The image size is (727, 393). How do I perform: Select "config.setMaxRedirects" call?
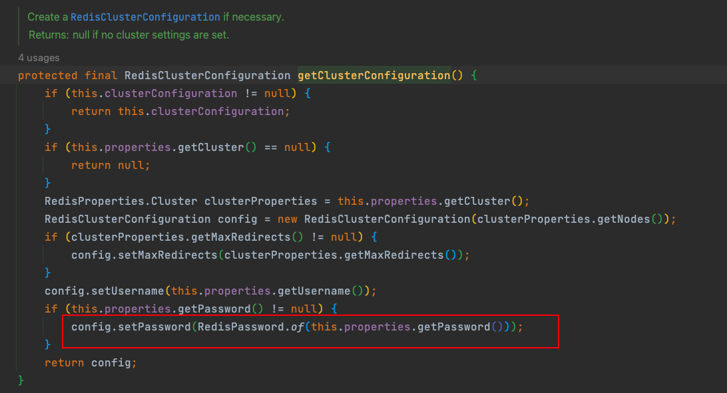pos(144,255)
